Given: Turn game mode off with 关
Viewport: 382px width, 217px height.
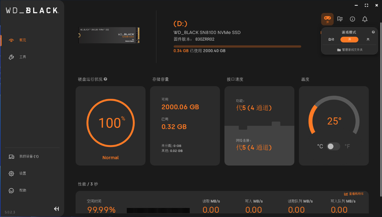Looking at the screenshot, I should (x=368, y=39).
